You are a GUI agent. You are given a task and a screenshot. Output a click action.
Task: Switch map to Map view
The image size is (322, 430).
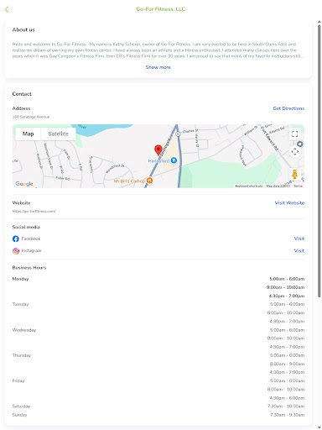point(28,134)
